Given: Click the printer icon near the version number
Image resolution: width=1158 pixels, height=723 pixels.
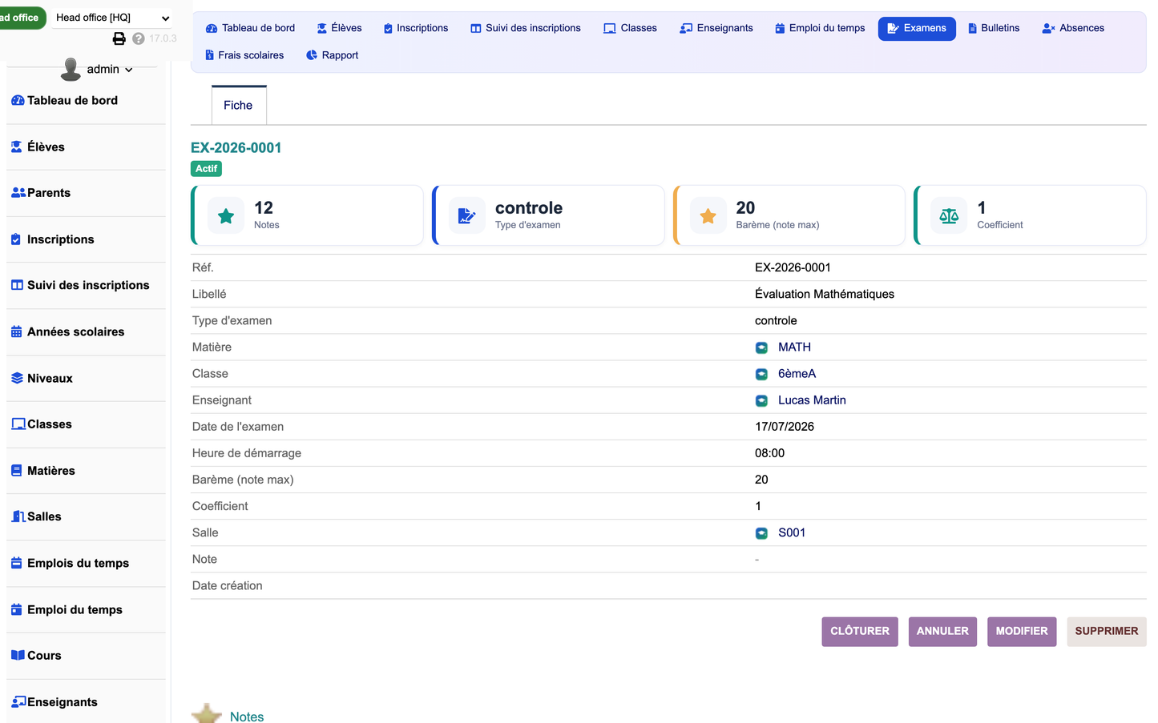Looking at the screenshot, I should click(x=119, y=38).
